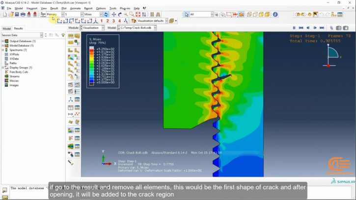Click the XY Data creation icon in toolbox
The width and height of the screenshot is (356, 200).
click(71, 107)
